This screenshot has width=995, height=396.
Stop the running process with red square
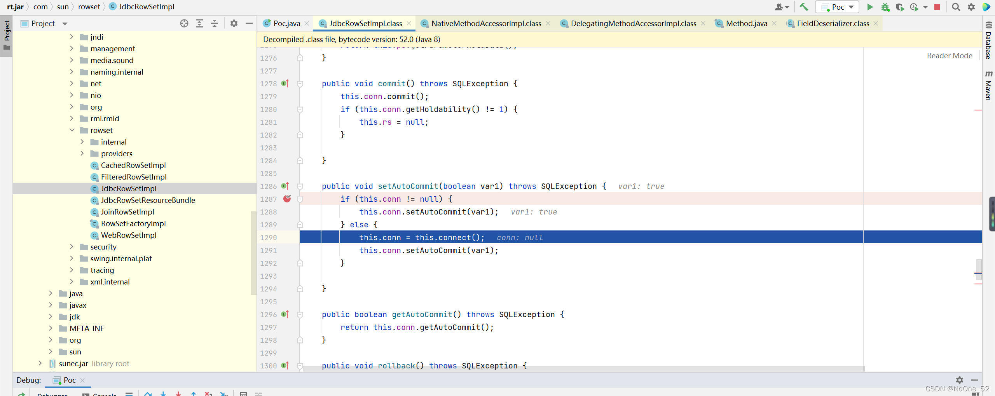pos(937,7)
